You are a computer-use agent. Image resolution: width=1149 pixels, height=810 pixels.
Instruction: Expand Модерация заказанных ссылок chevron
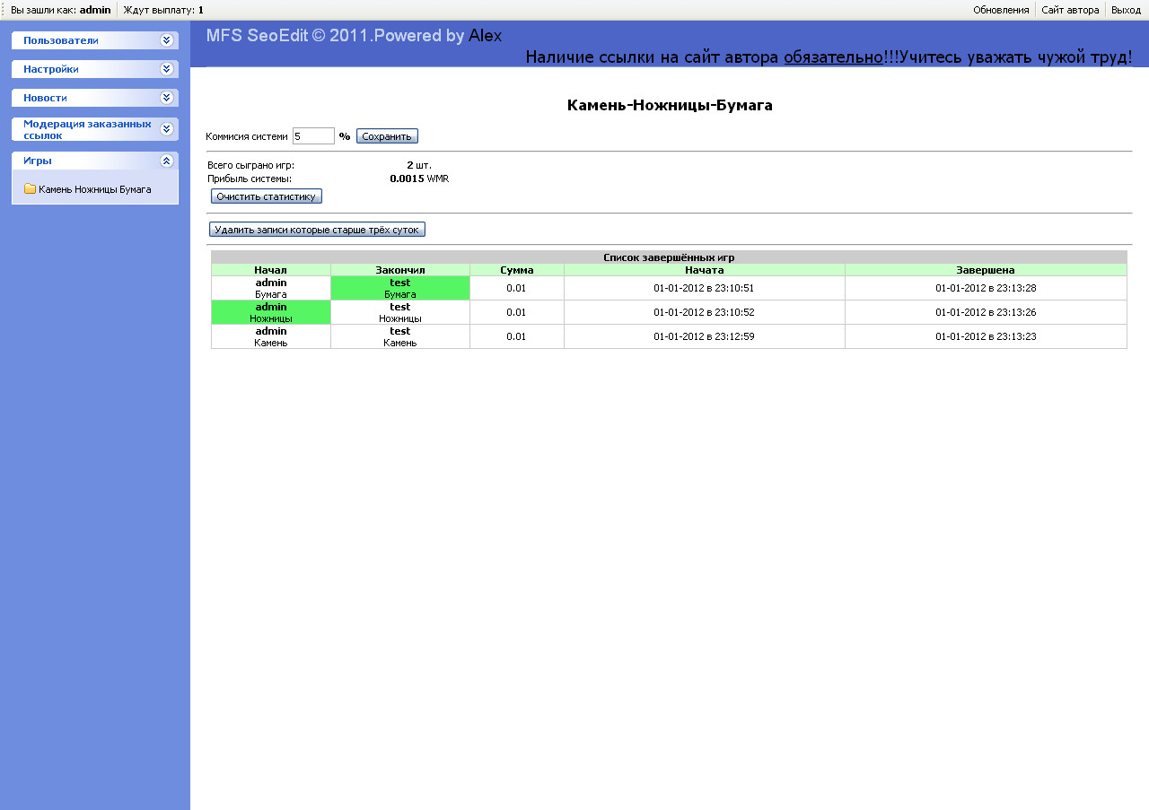coord(166,129)
